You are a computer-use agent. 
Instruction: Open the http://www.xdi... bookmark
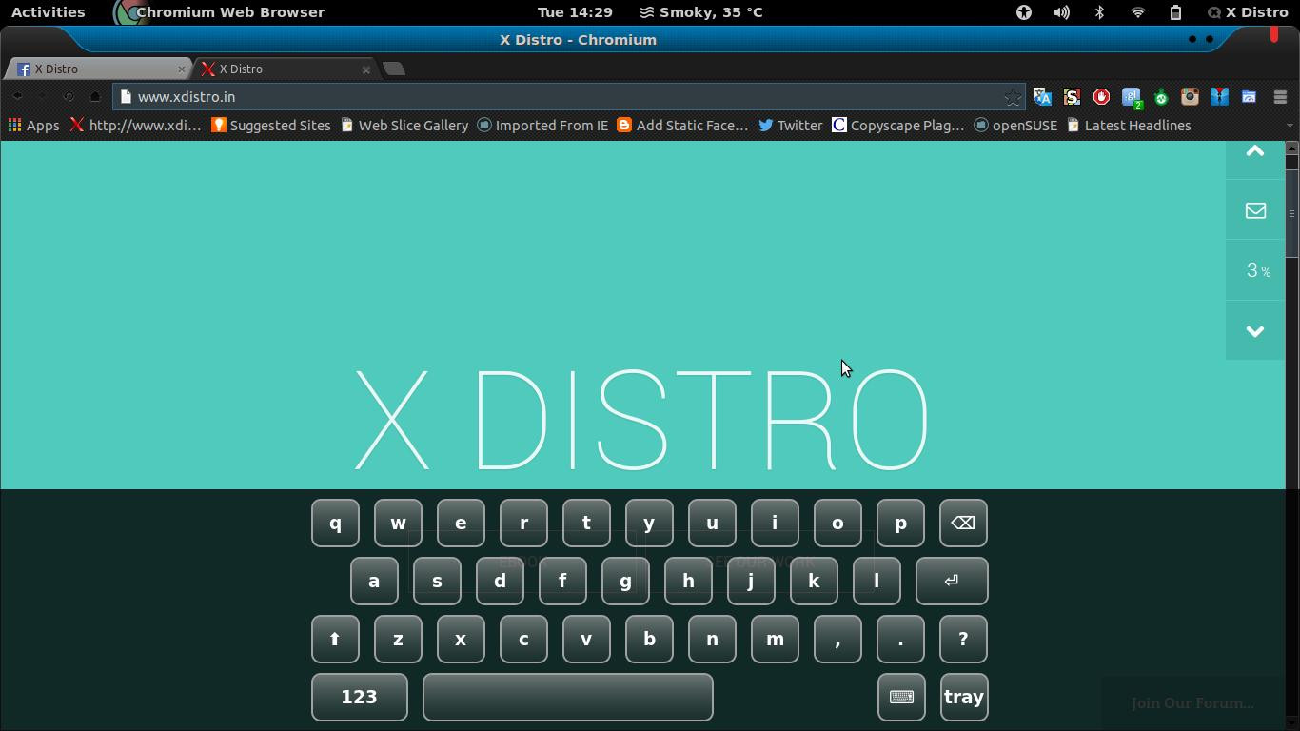coord(135,126)
